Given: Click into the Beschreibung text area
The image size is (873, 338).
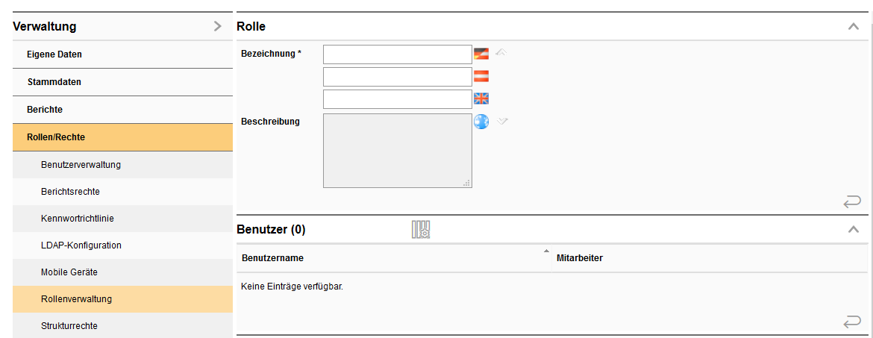Looking at the screenshot, I should (397, 151).
